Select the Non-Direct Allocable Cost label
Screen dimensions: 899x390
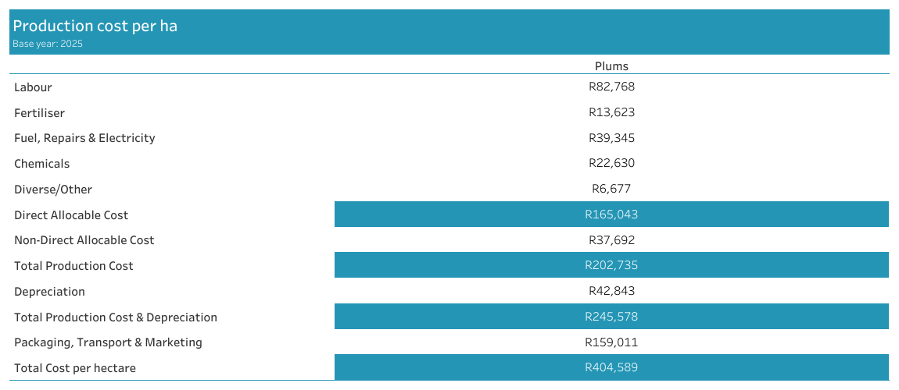click(x=84, y=240)
